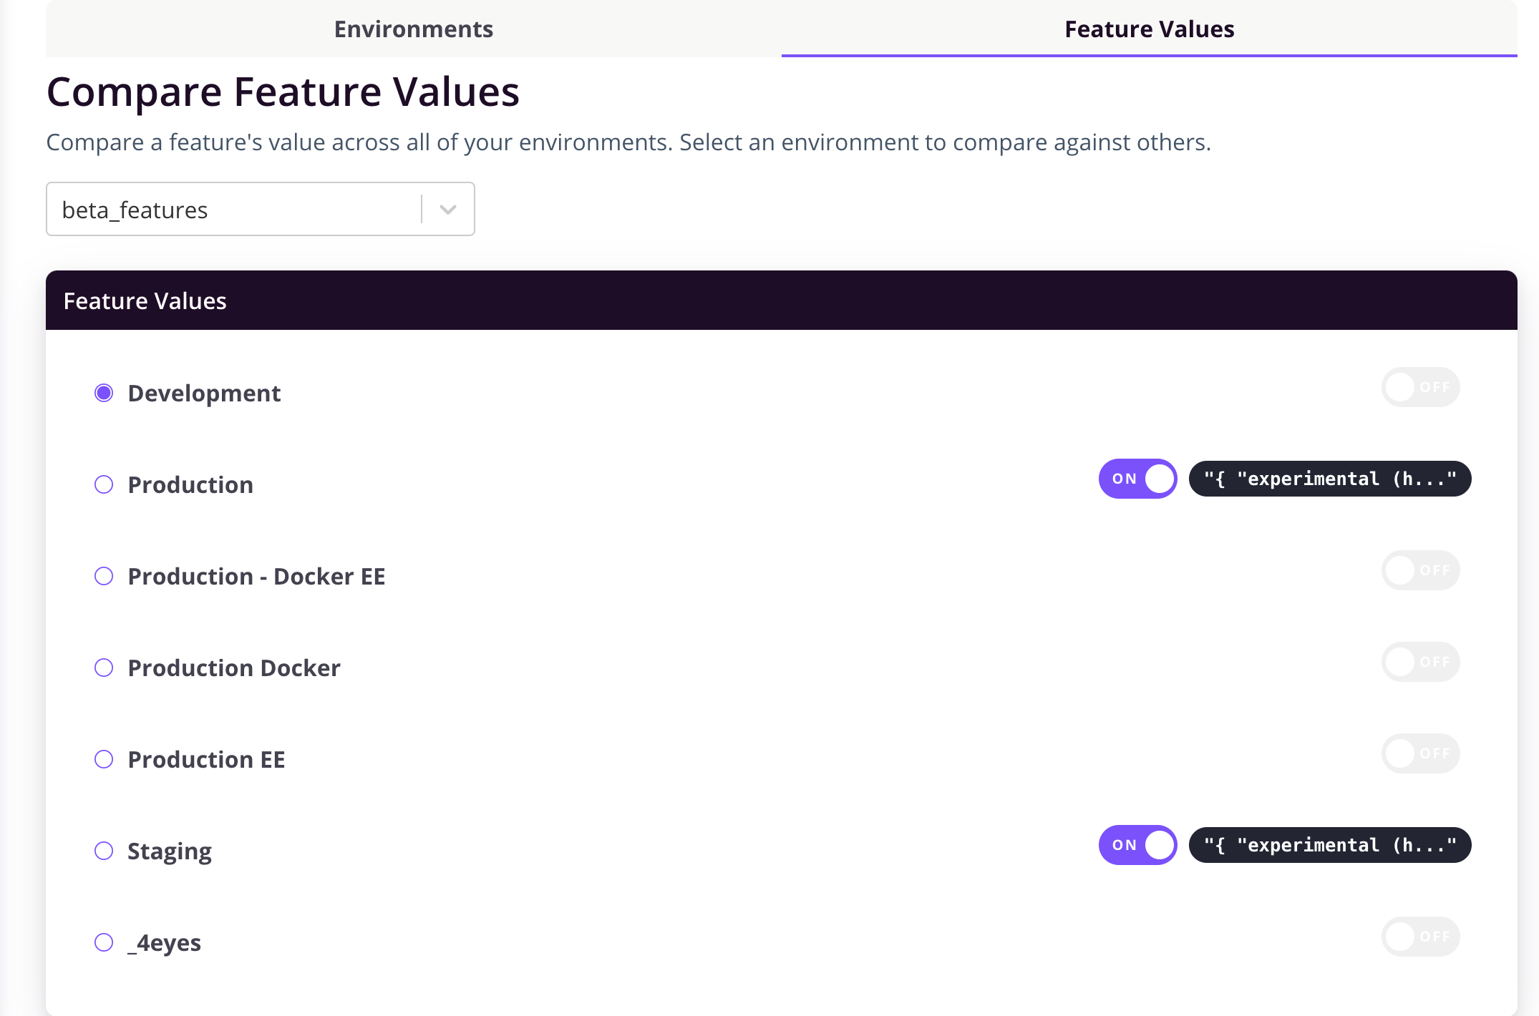Select the _4eyes radio button

tap(104, 942)
